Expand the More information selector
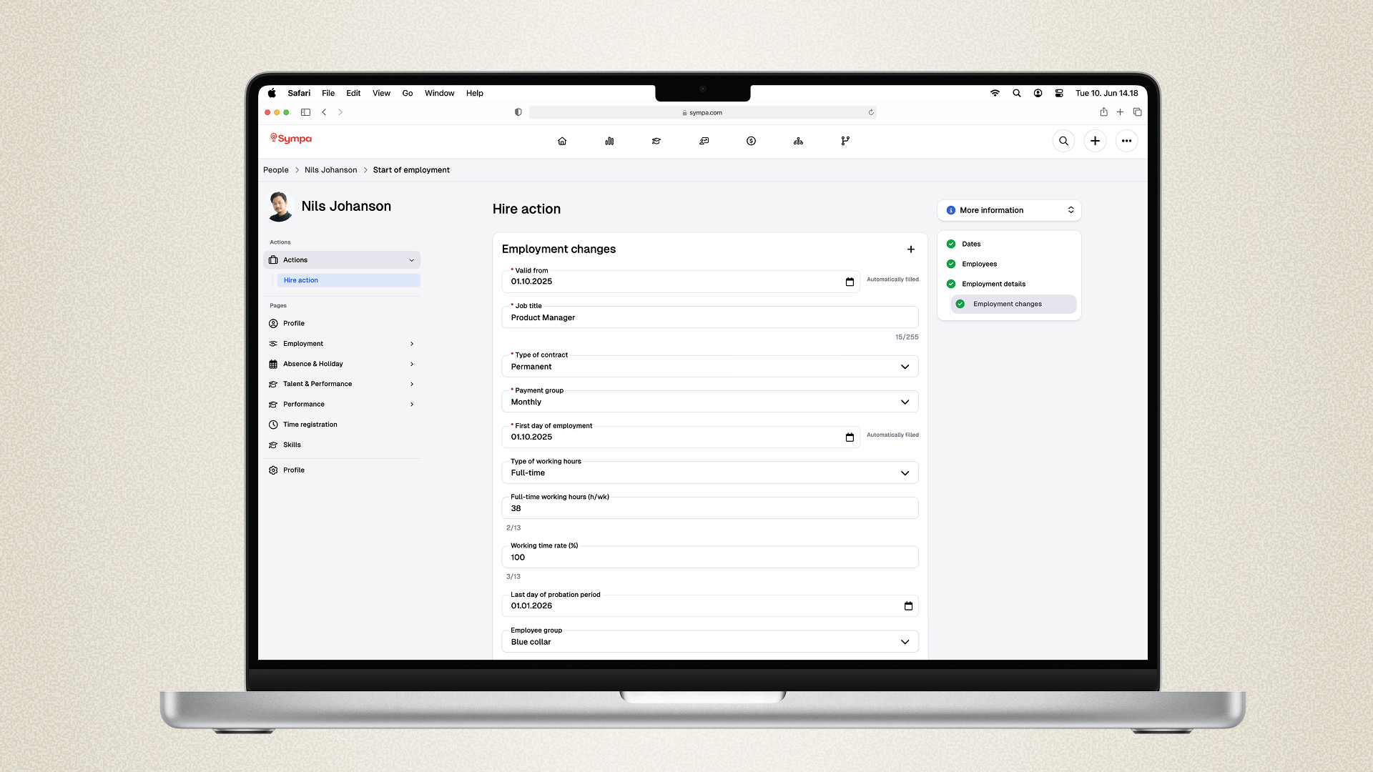The width and height of the screenshot is (1373, 772). pos(1009,210)
